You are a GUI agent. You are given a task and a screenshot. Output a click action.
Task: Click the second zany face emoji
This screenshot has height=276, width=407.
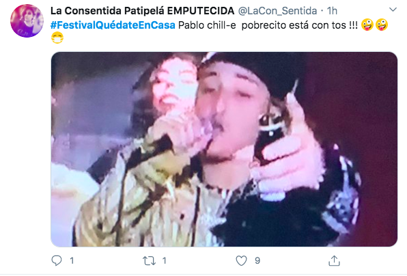[x=382, y=25]
